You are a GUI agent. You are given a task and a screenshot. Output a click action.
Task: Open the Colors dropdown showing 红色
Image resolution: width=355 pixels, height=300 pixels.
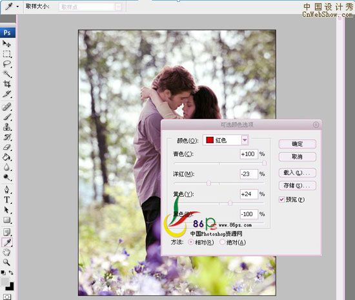click(225, 140)
